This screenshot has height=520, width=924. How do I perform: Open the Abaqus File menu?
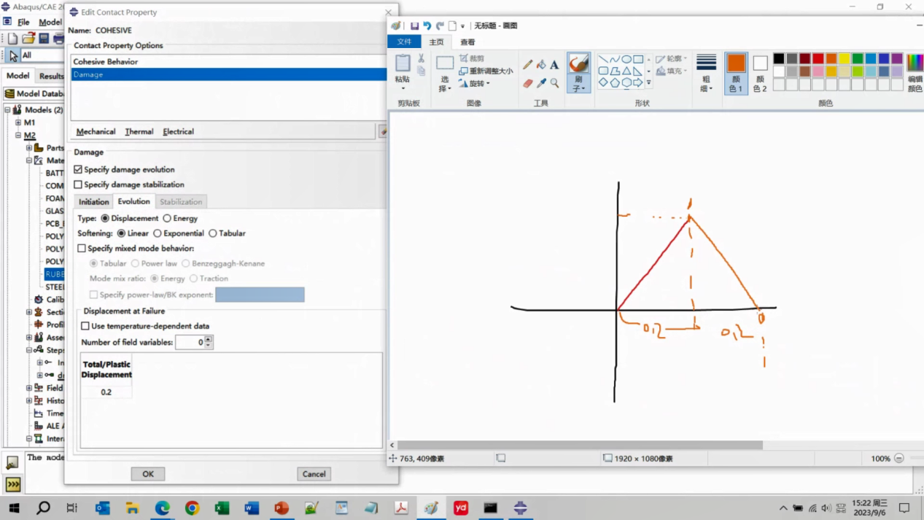23,22
